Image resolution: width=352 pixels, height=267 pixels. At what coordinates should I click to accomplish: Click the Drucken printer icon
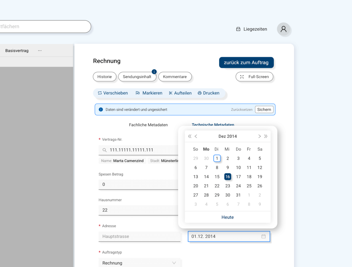pyautogui.click(x=200, y=93)
